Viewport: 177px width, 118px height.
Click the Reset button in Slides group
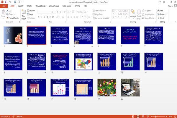coord(30,14)
